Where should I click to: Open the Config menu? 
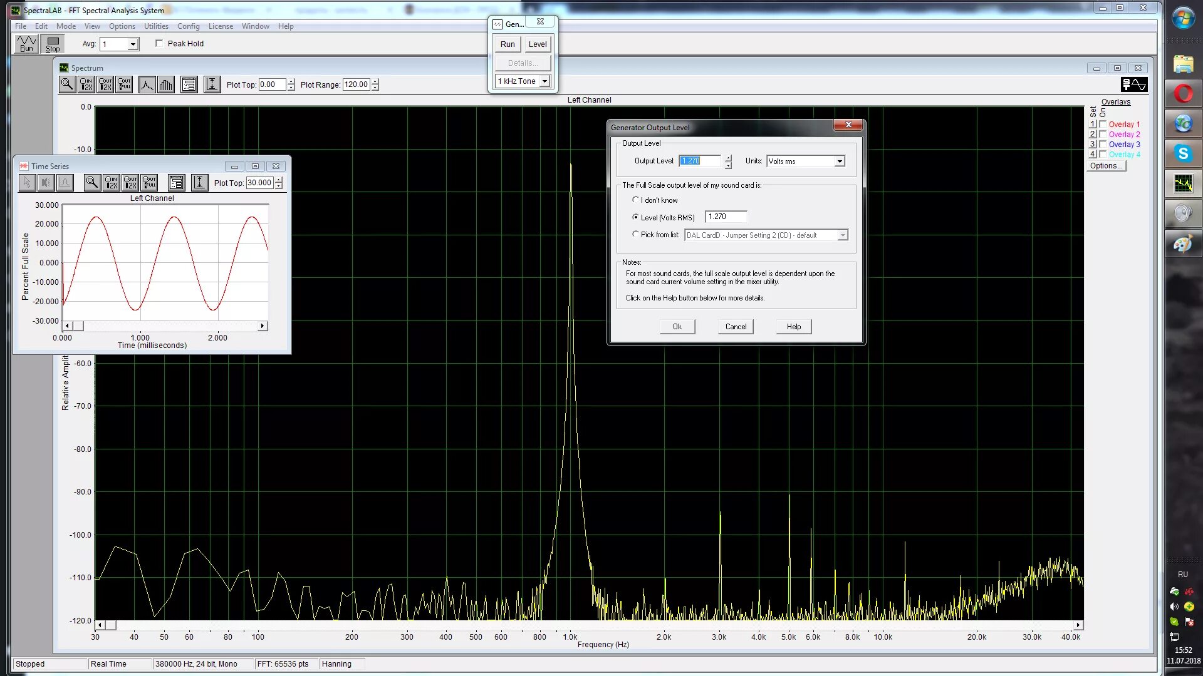[x=188, y=26]
